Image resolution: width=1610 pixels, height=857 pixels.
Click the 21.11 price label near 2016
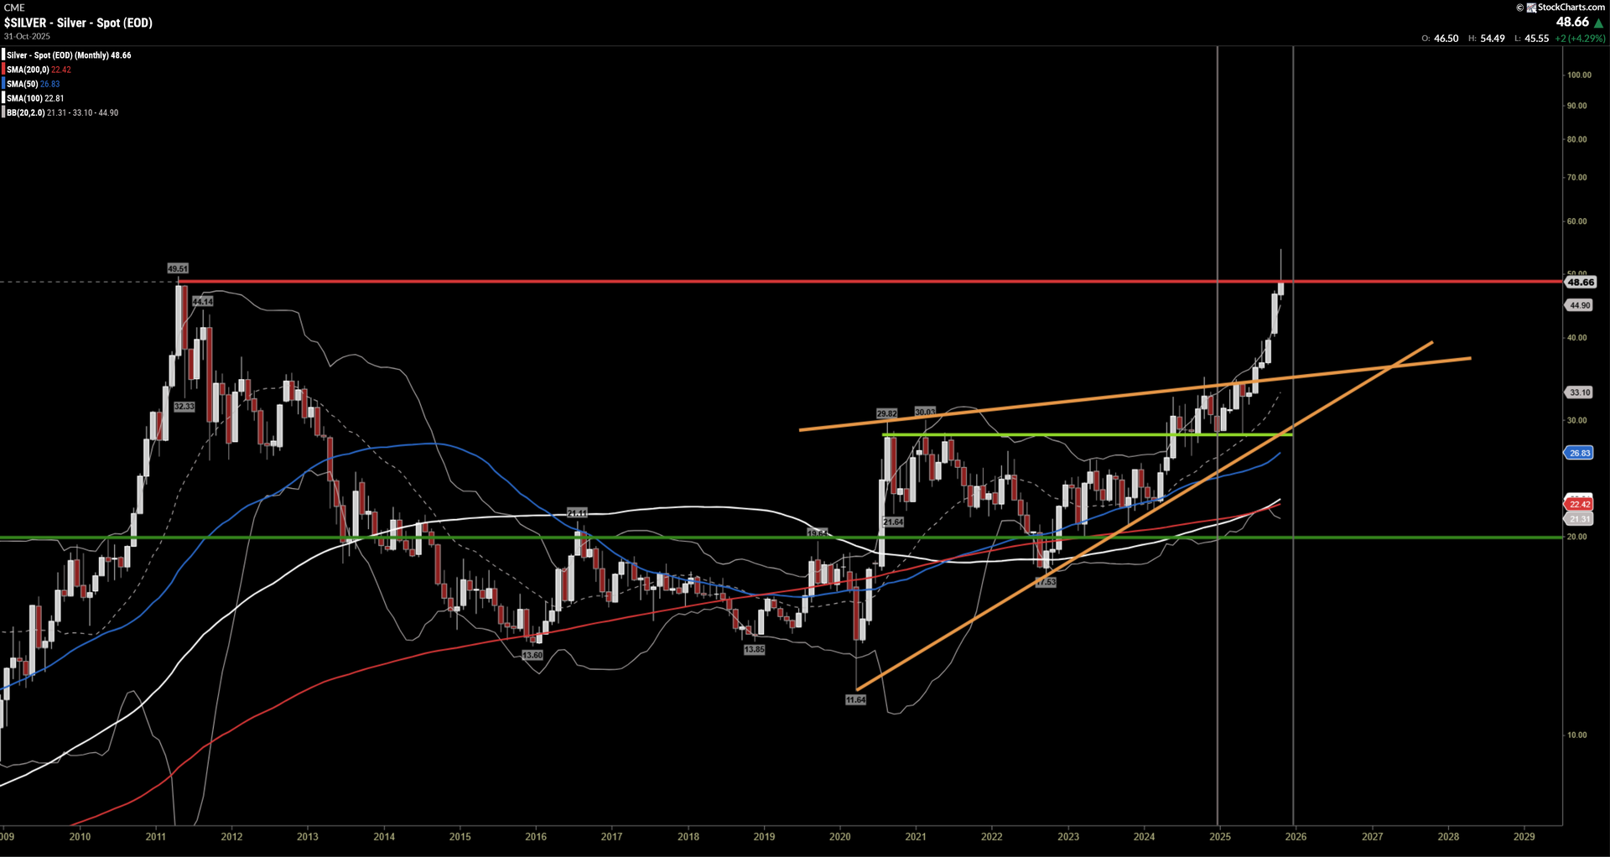pos(577,512)
